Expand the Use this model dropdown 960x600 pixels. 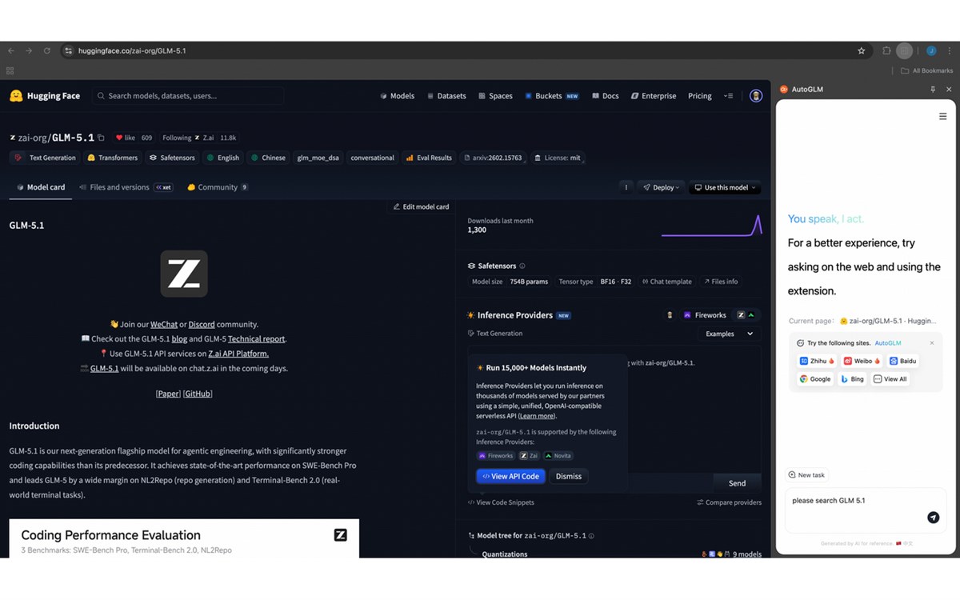click(726, 187)
